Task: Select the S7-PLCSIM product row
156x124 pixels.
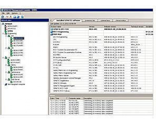Action: tap(101, 65)
